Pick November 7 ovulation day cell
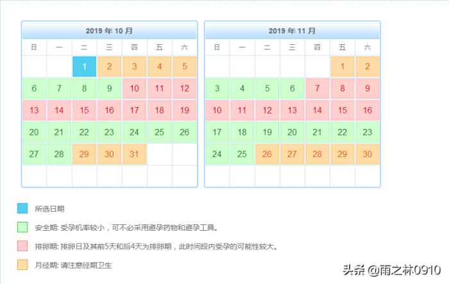Viewport: 449px width, 284px height. tap(317, 88)
